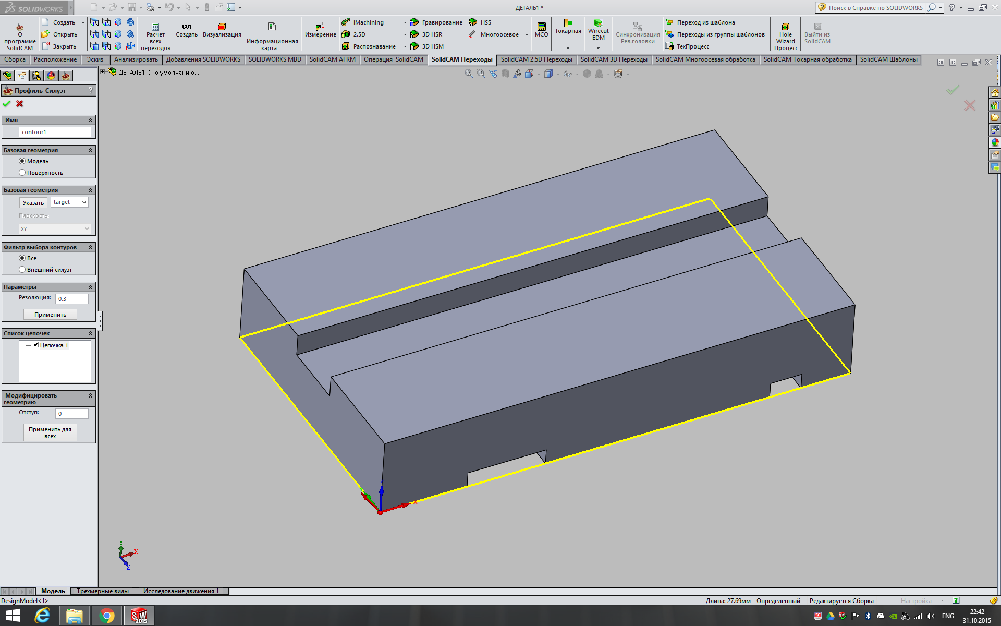This screenshot has height=626, width=1001.
Task: Uncheck the Цепочка 1 checkbox
Action: 36,345
